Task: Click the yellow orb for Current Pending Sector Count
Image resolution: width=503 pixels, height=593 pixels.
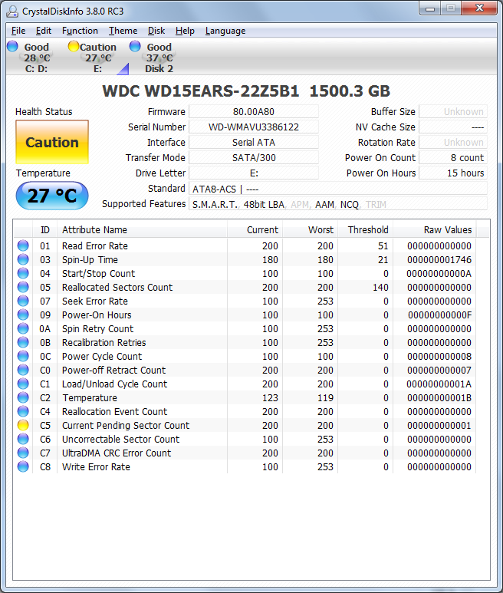Action: coord(23,425)
